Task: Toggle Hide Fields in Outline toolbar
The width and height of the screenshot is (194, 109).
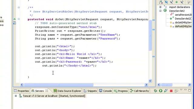Action: pyautogui.click(x=166, y=2)
